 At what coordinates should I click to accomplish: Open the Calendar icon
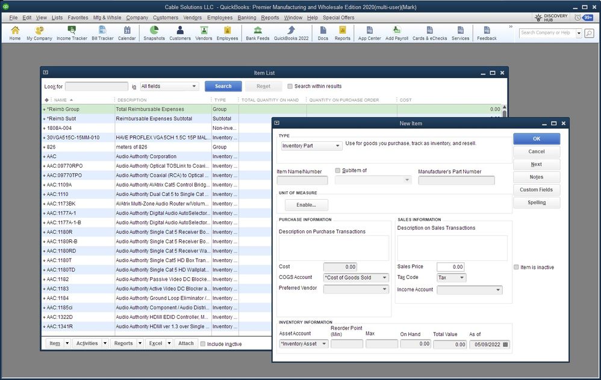coord(126,33)
